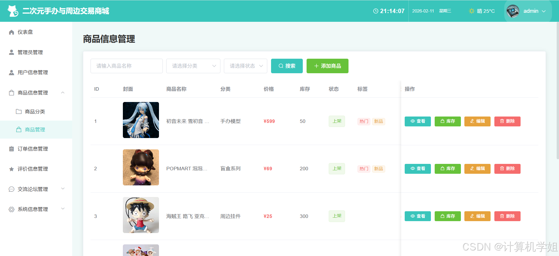The width and height of the screenshot is (559, 256).
Task: View the 海贼王 路飞 product with 查看
Action: tap(418, 216)
